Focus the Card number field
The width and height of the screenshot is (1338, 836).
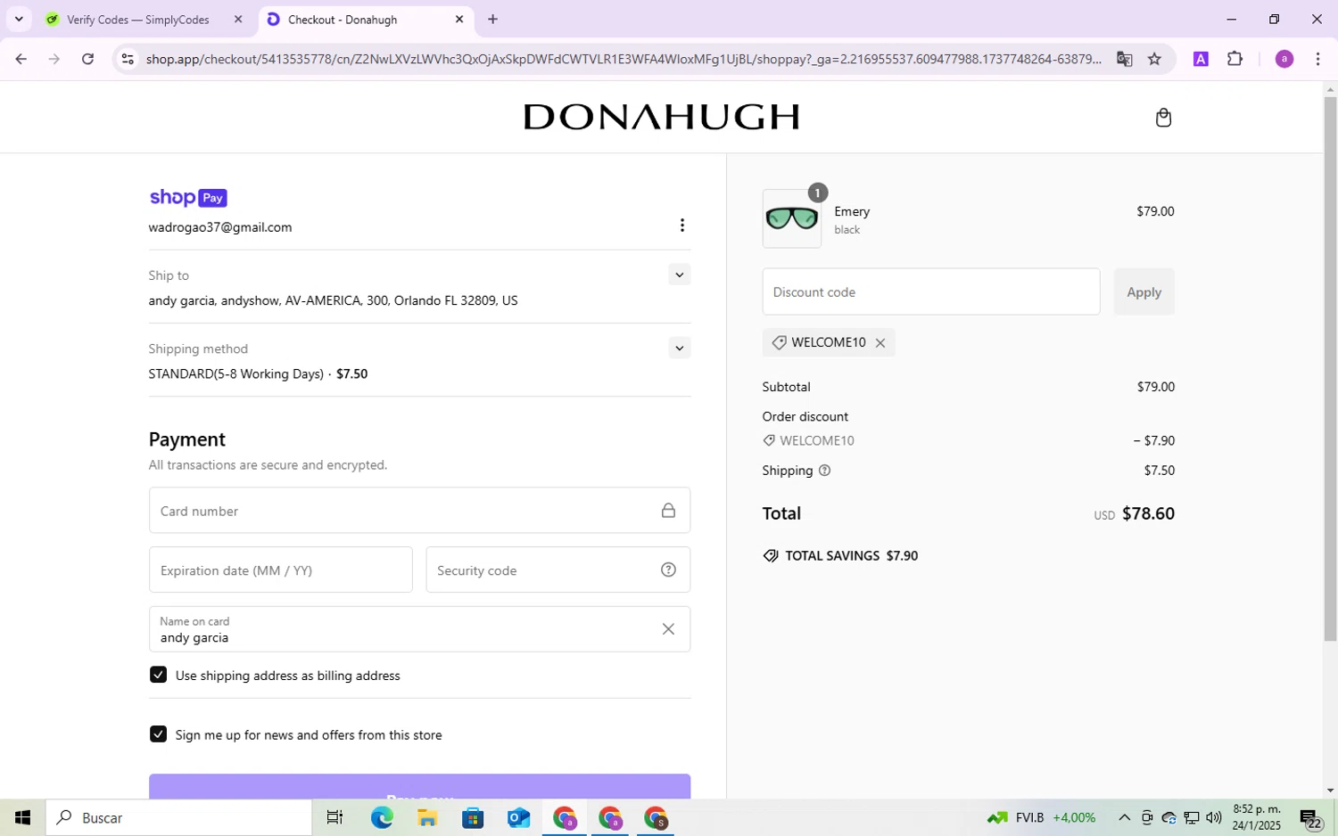(x=419, y=511)
